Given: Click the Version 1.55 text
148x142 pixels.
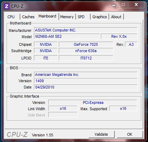Looking at the screenshot, I should coord(42,135).
